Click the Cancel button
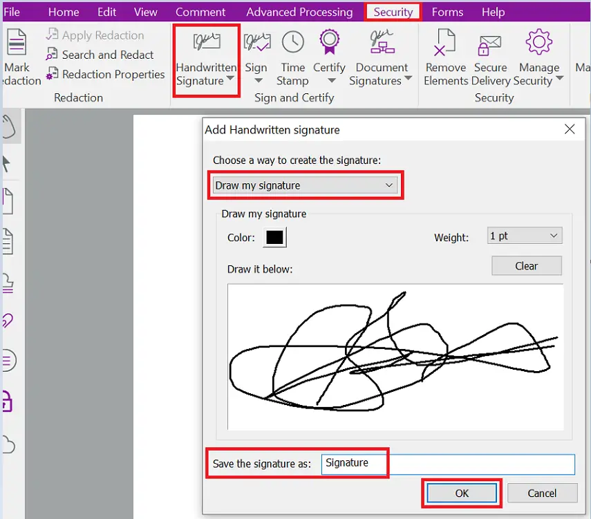591x519 pixels. pos(542,493)
